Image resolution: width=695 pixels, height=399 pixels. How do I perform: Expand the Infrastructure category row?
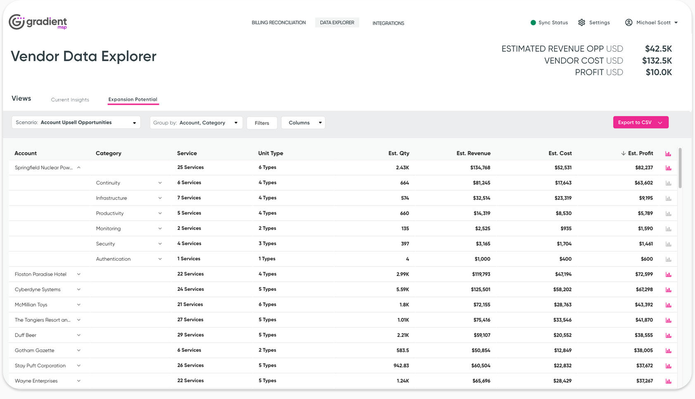point(160,198)
